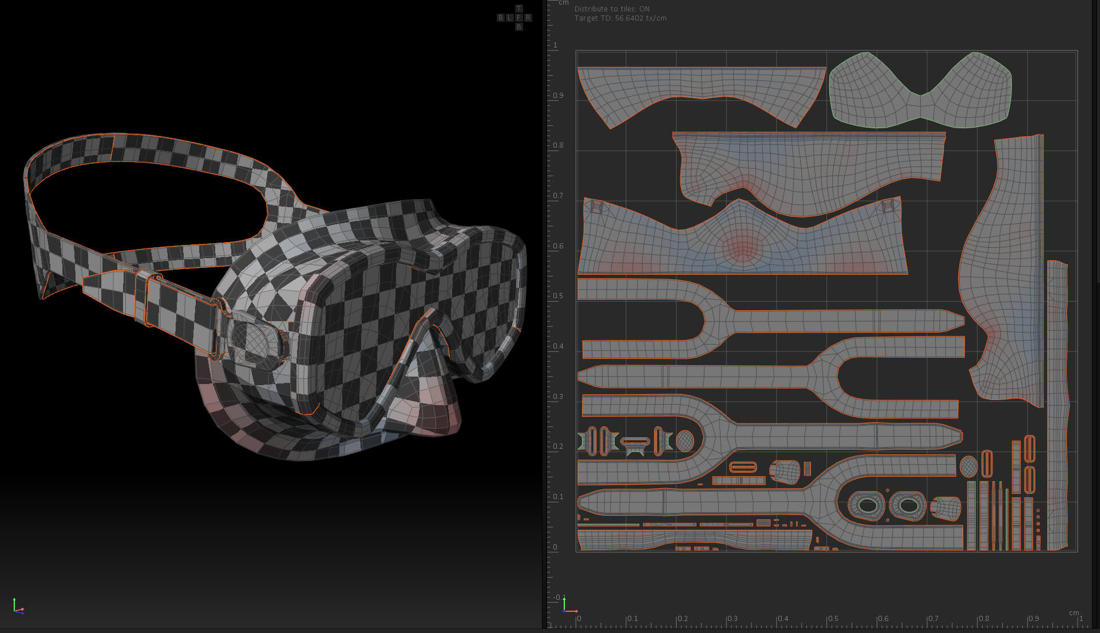
Task: Select the tall hourglass-shaped island below the butterfly island
Action: pyautogui.click(x=1002, y=269)
